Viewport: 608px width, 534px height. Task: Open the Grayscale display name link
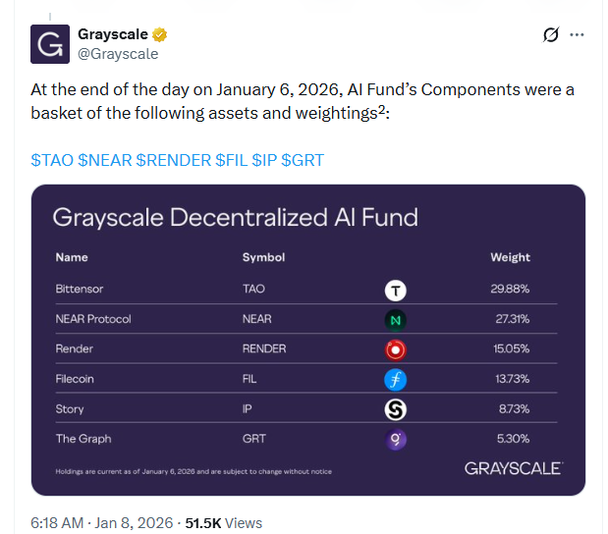pos(113,34)
